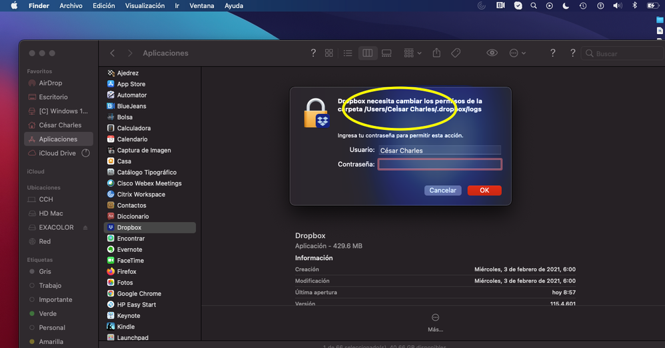Click the Tags toolbar icon
665x348 pixels.
click(456, 53)
